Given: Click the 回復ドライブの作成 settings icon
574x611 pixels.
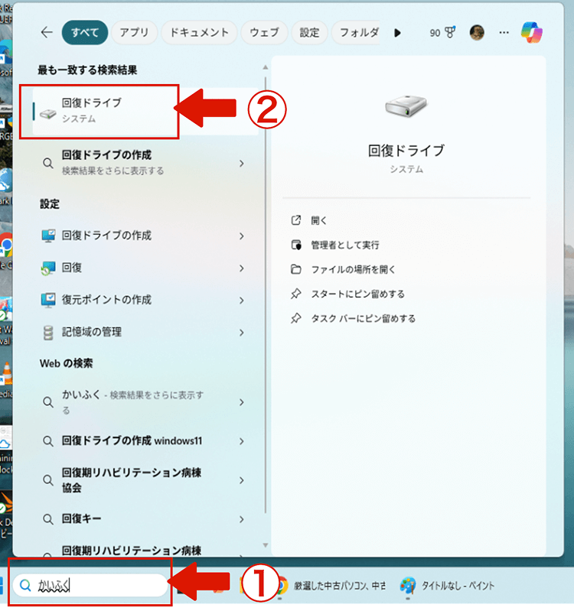Looking at the screenshot, I should coord(48,236).
